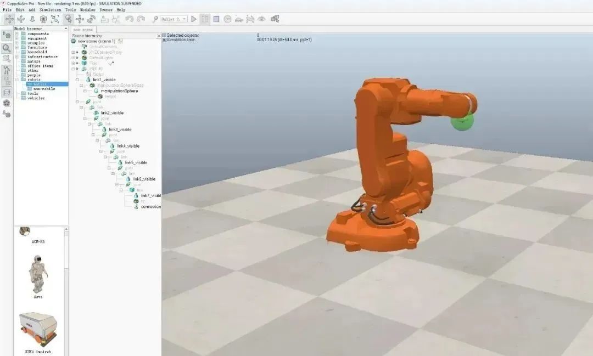Viewport: 593px width, 356px height.
Task: Open scene object properties magnifier icon
Action: pos(7,48)
